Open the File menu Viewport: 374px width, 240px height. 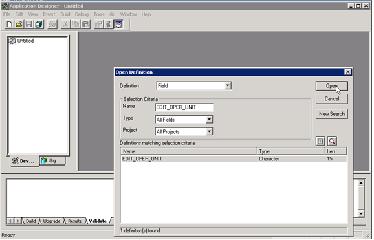[x=6, y=14]
